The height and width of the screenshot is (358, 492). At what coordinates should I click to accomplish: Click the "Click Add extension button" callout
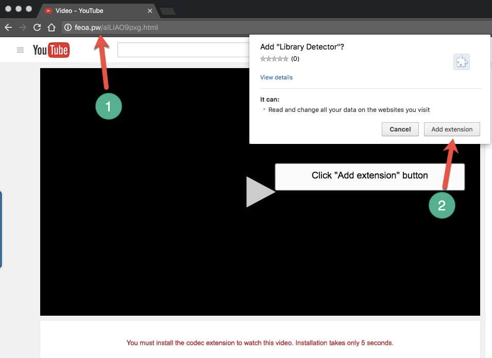pyautogui.click(x=369, y=176)
